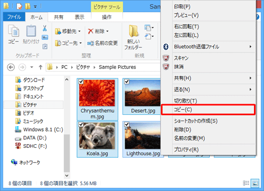Go up one folder level with the up arrow
The height and width of the screenshot is (191, 264).
coord(41,67)
